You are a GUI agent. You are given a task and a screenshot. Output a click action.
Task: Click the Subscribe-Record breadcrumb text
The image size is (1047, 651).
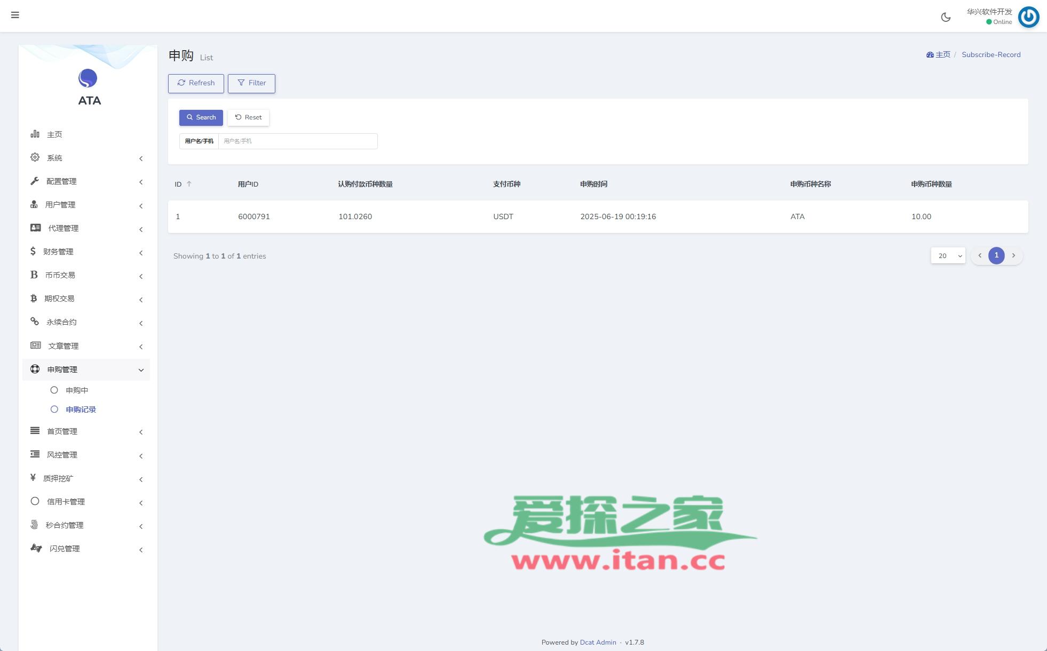(x=991, y=54)
